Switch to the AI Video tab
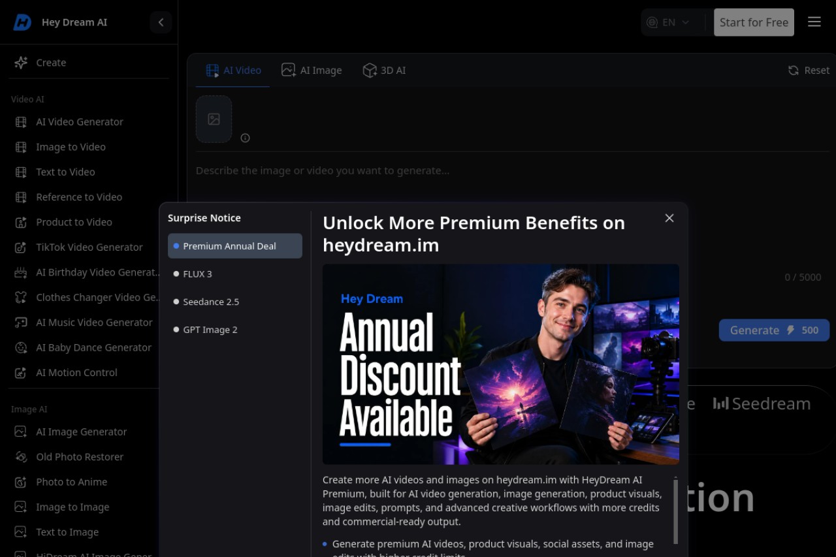The height and width of the screenshot is (557, 836). coord(233,71)
